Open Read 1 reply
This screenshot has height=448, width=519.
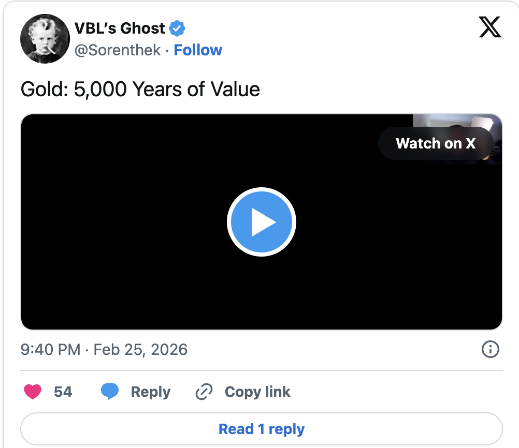[261, 429]
